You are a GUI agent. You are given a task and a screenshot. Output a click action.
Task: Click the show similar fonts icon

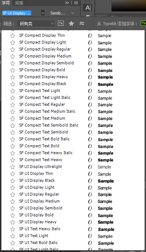(x=82, y=24)
